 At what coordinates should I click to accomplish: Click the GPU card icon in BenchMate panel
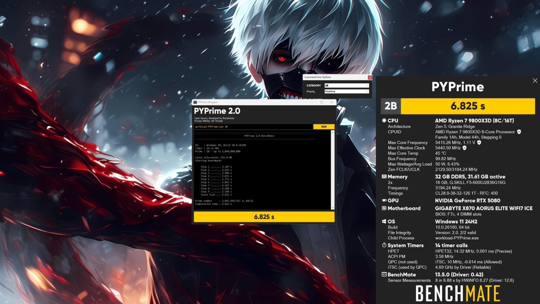[384, 200]
